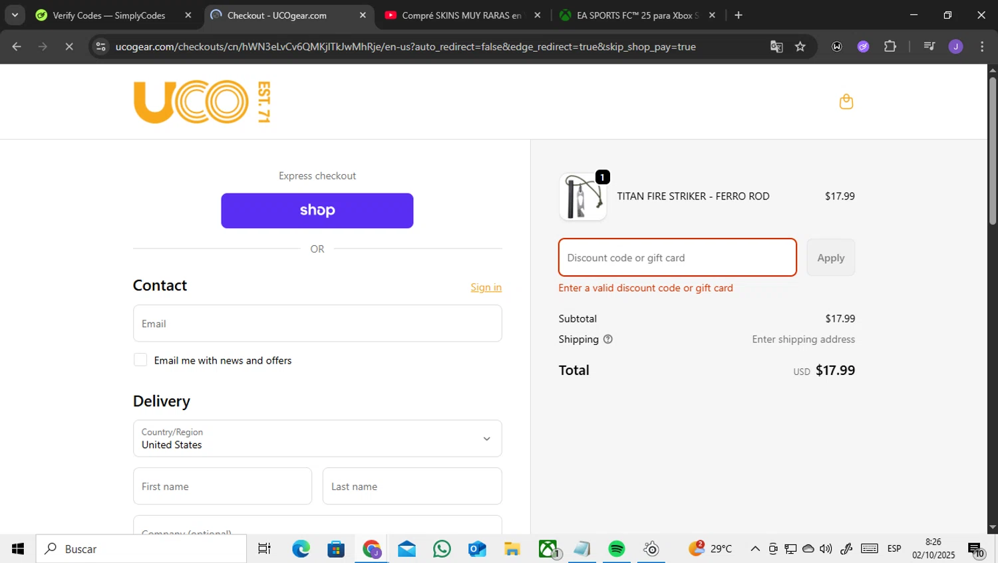Show hidden system tray icons
The image size is (998, 563).
point(754,549)
